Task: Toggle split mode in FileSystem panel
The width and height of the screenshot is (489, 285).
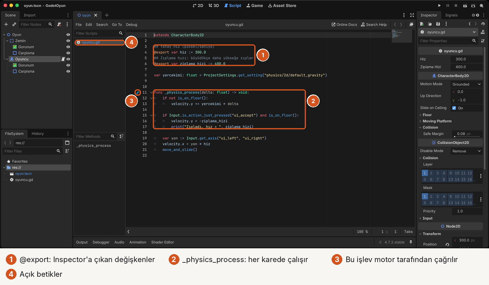Action: click(x=67, y=143)
